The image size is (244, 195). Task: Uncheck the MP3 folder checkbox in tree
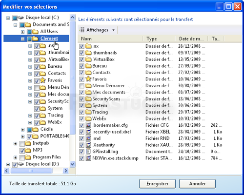[22, 151]
